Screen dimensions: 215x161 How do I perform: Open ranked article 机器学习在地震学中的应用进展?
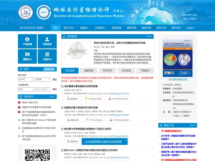click(x=36, y=107)
